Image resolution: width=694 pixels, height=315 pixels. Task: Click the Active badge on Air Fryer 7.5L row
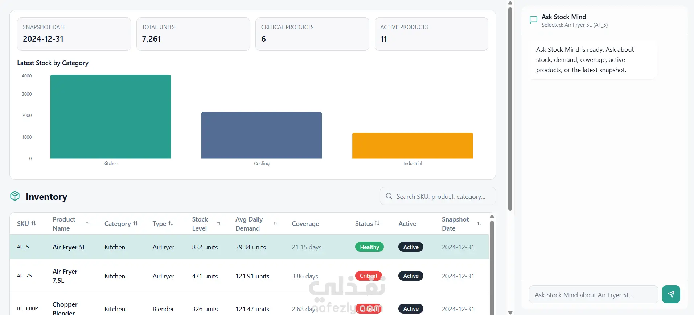[411, 276]
